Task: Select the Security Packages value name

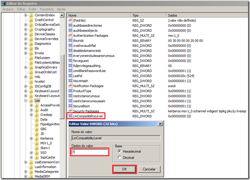Action: [86, 111]
